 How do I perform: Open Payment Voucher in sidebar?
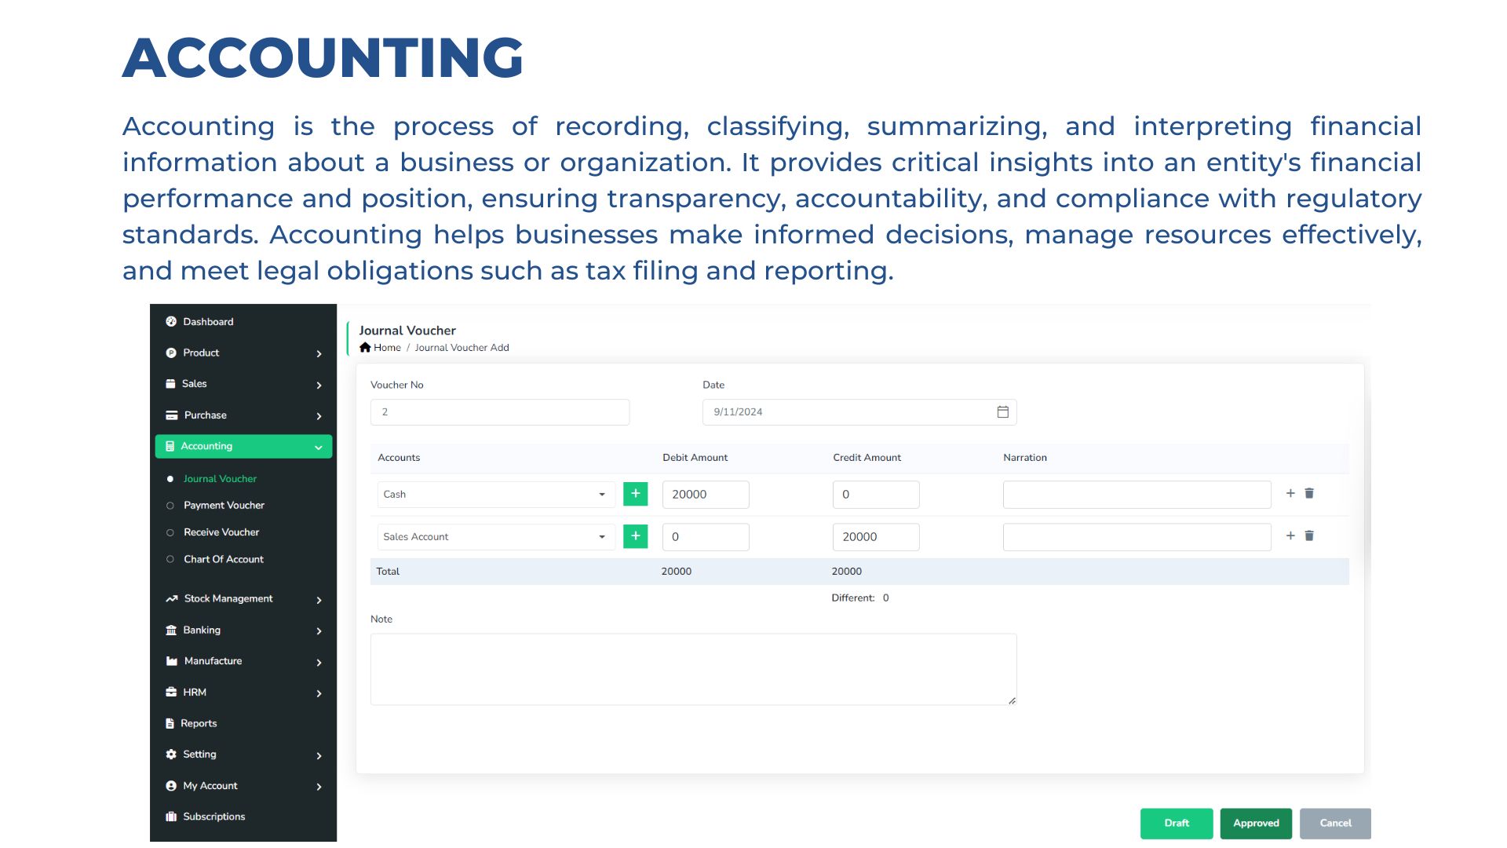[x=224, y=506]
